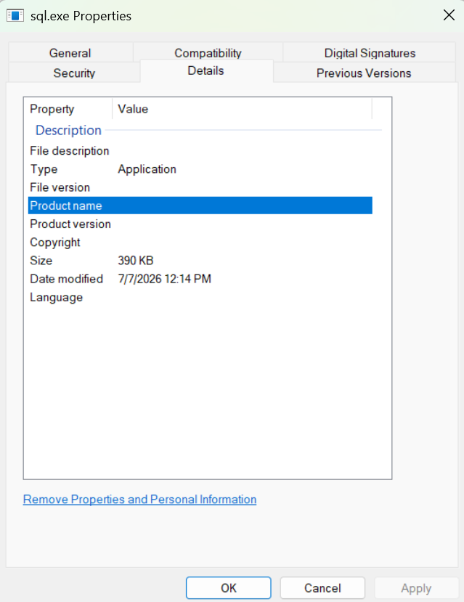Select the Details tab

(x=206, y=70)
